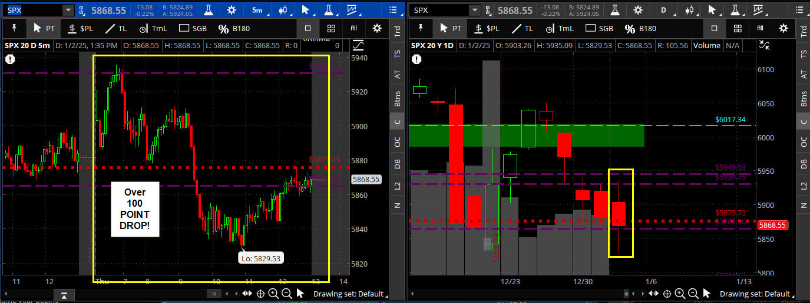Select $PL price level tool on left chart
This screenshot has height=303, width=810.
[x=80, y=28]
